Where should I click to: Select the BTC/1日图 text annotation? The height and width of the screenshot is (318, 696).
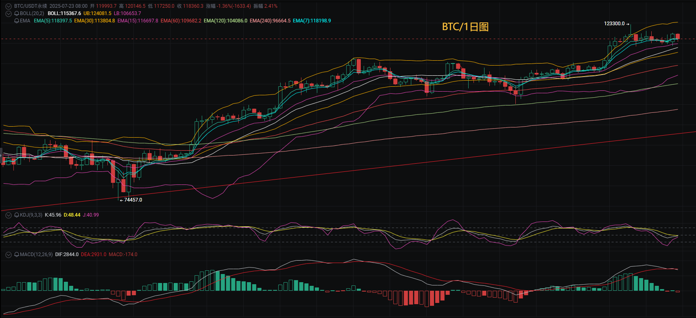point(465,27)
